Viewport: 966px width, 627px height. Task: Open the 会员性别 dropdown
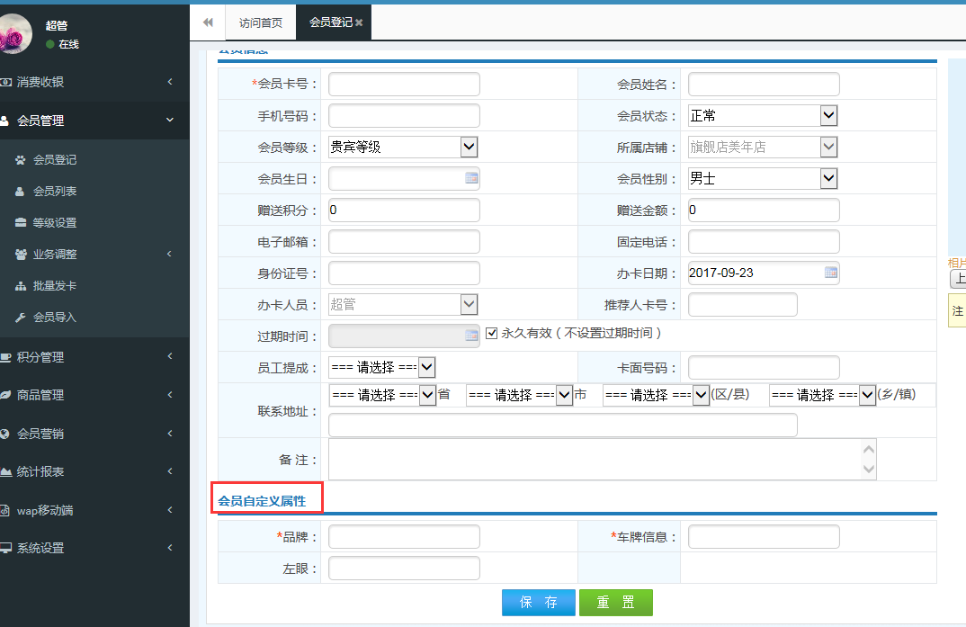click(828, 178)
